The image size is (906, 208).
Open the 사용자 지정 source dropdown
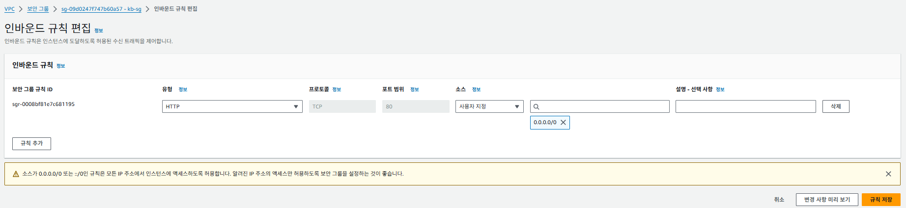coord(489,106)
